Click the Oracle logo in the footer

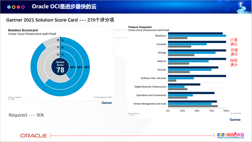click(x=33, y=136)
